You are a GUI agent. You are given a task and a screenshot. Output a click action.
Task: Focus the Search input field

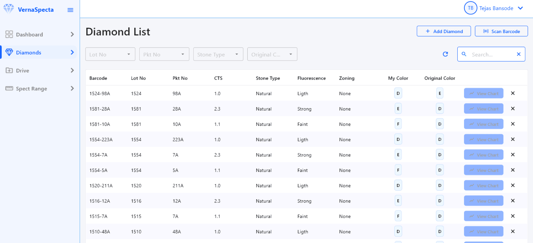point(491,54)
